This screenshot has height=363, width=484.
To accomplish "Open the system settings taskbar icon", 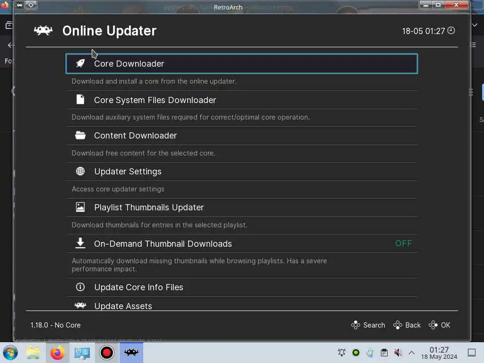I will point(82,353).
